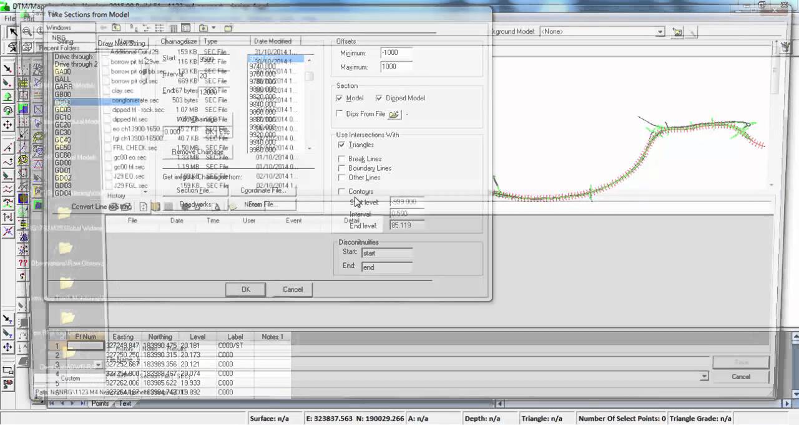Select string 'GD04' in the list
Image resolution: width=799 pixels, height=425 pixels.
point(62,193)
